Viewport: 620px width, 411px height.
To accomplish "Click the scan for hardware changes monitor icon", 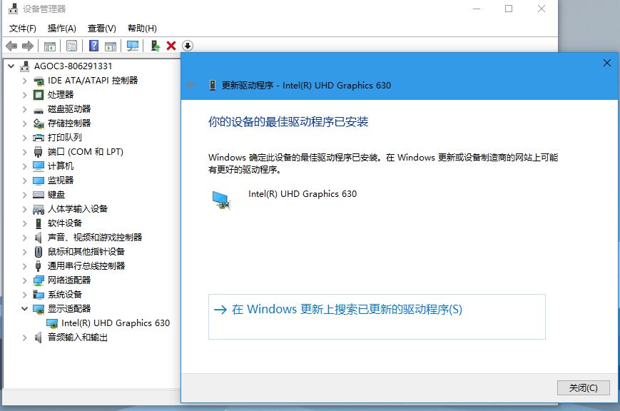I will (133, 46).
